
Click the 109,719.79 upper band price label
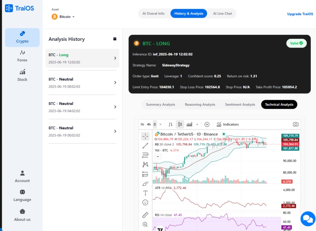tap(290, 136)
